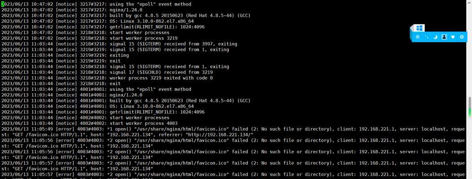Open the user account icon on IME bar
Screen dimensions: 472x179
(x=444, y=37)
